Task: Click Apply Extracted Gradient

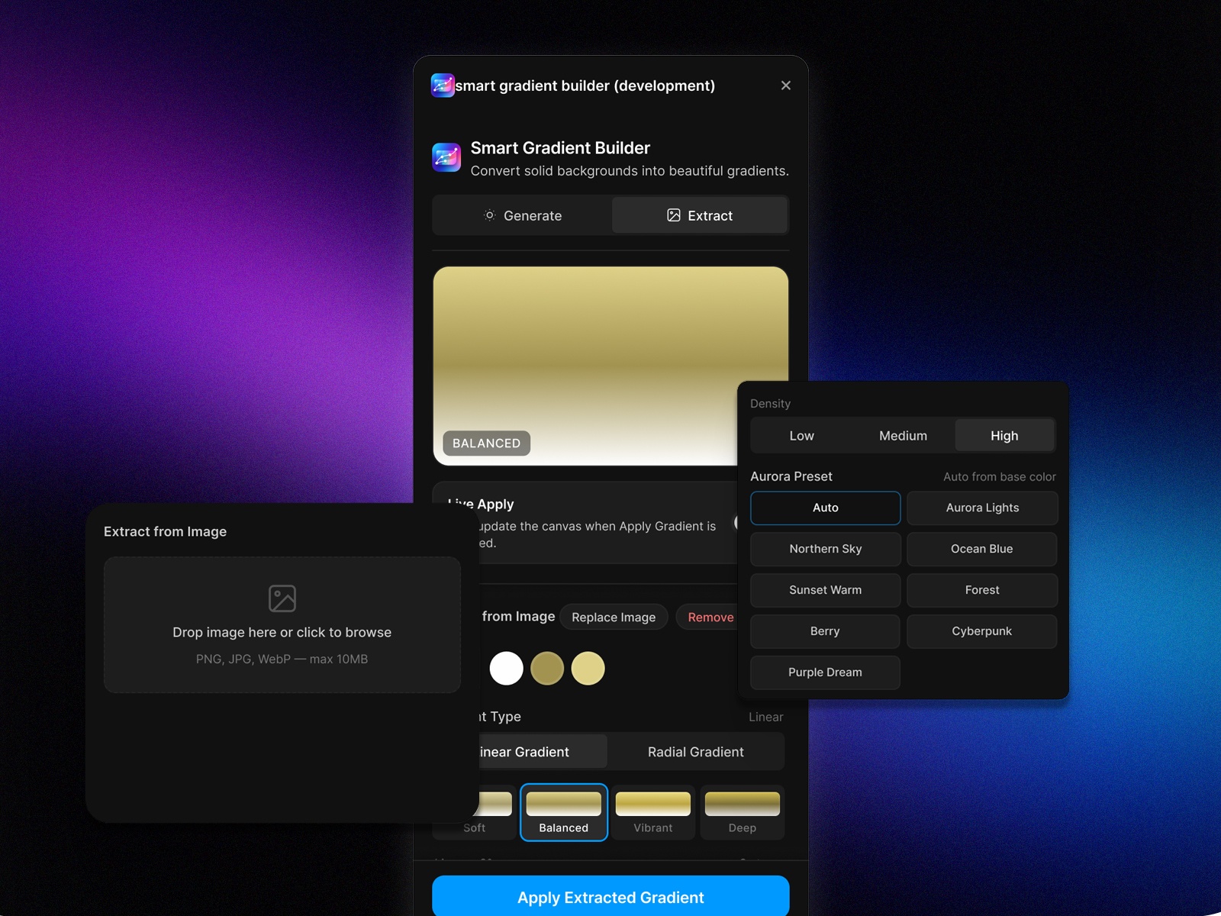Action: coord(610,897)
